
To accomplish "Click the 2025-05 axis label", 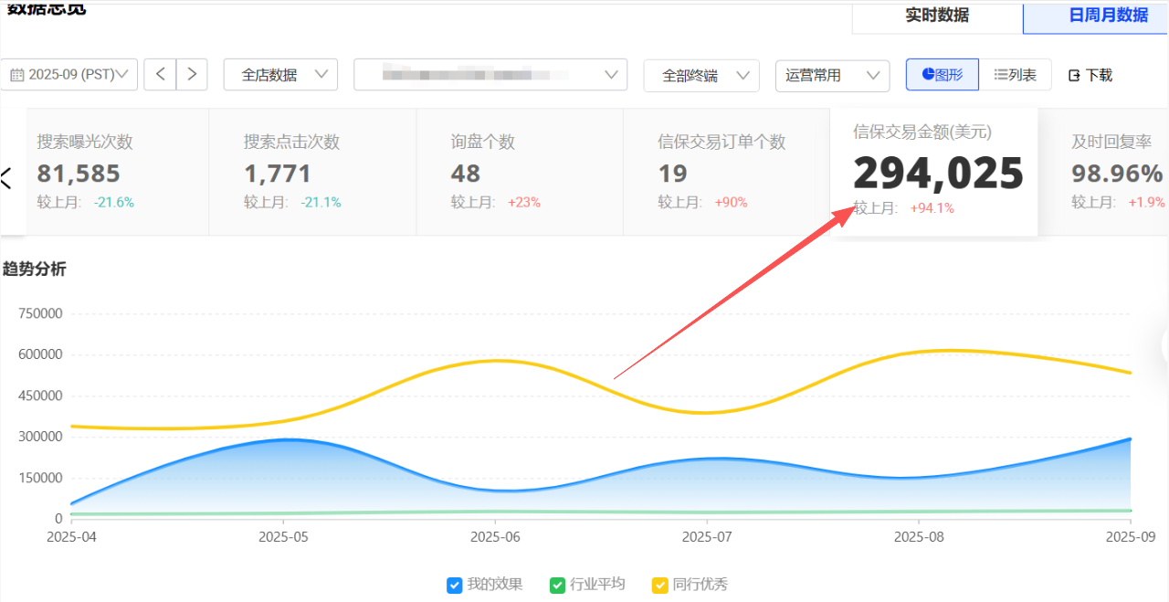I will (x=283, y=537).
